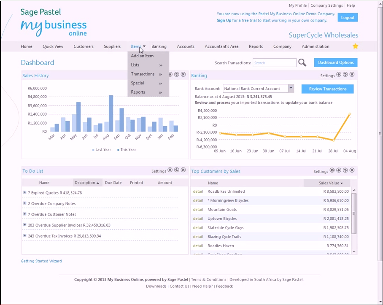Open the Getting Started Wizard link

point(41,261)
